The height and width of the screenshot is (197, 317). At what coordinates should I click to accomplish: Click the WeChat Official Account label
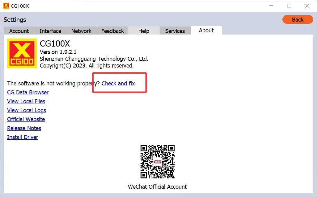[x=157, y=187]
